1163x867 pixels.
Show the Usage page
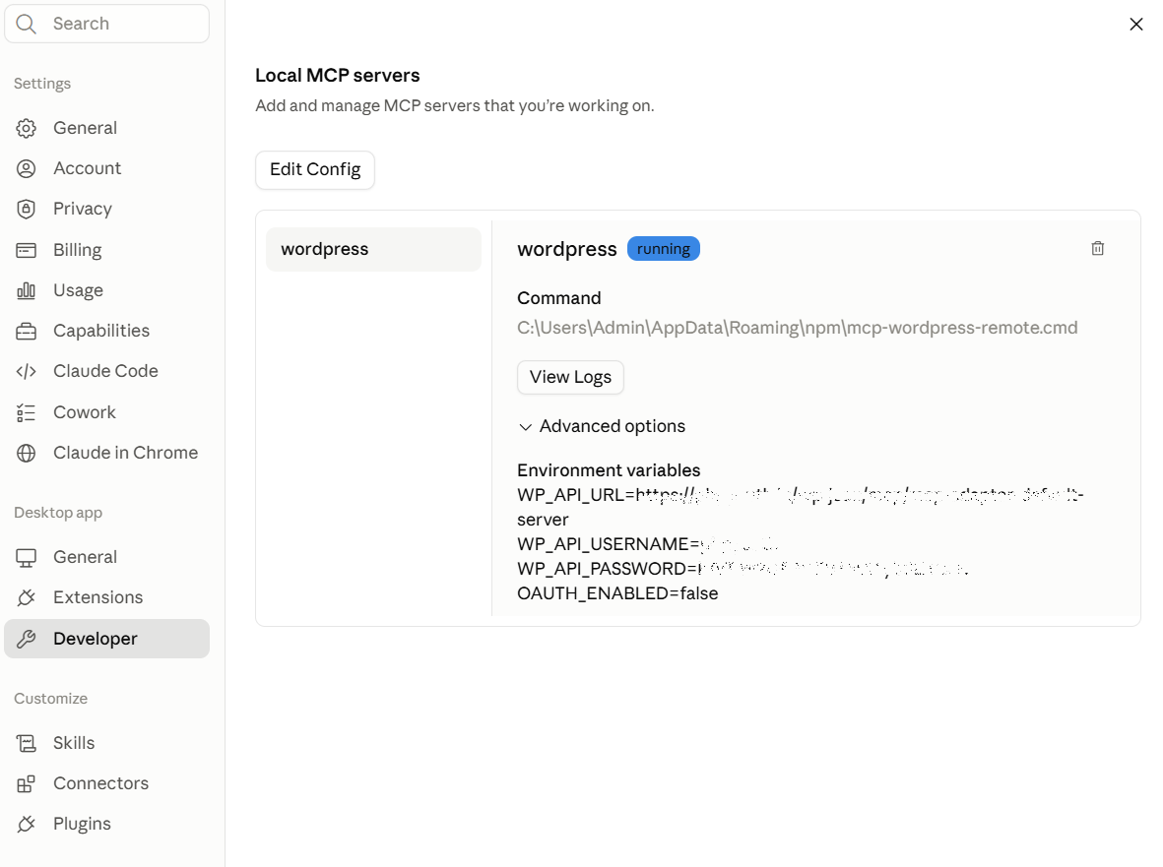[x=106, y=290]
